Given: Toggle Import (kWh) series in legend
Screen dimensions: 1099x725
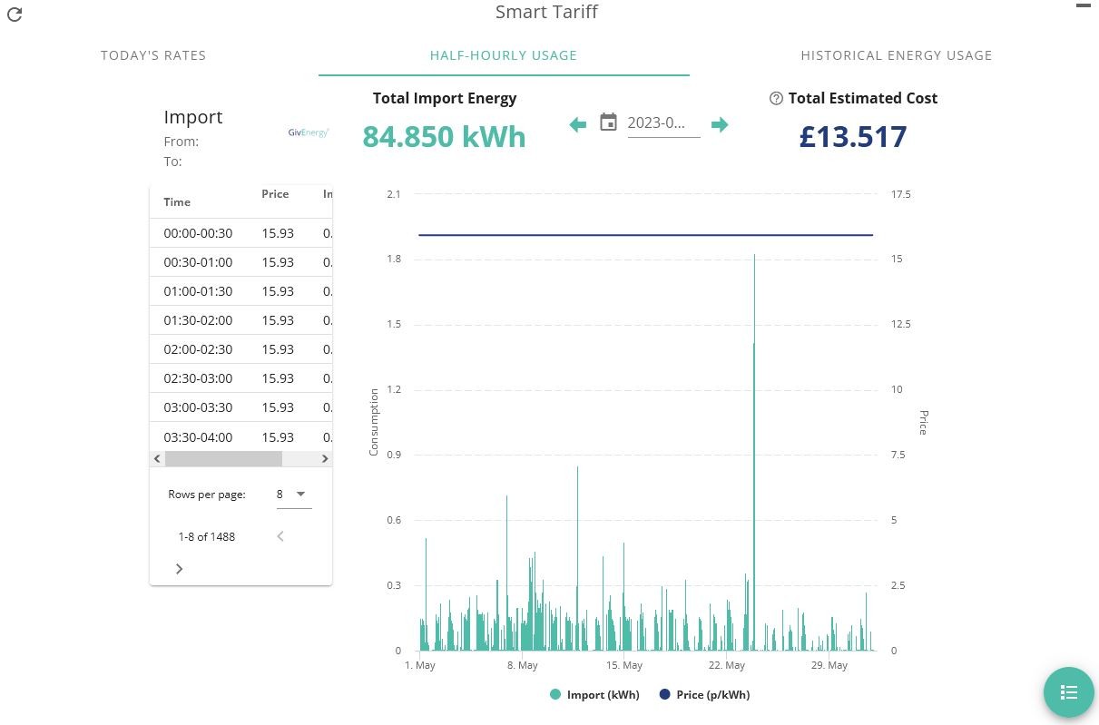Looking at the screenshot, I should pos(594,695).
